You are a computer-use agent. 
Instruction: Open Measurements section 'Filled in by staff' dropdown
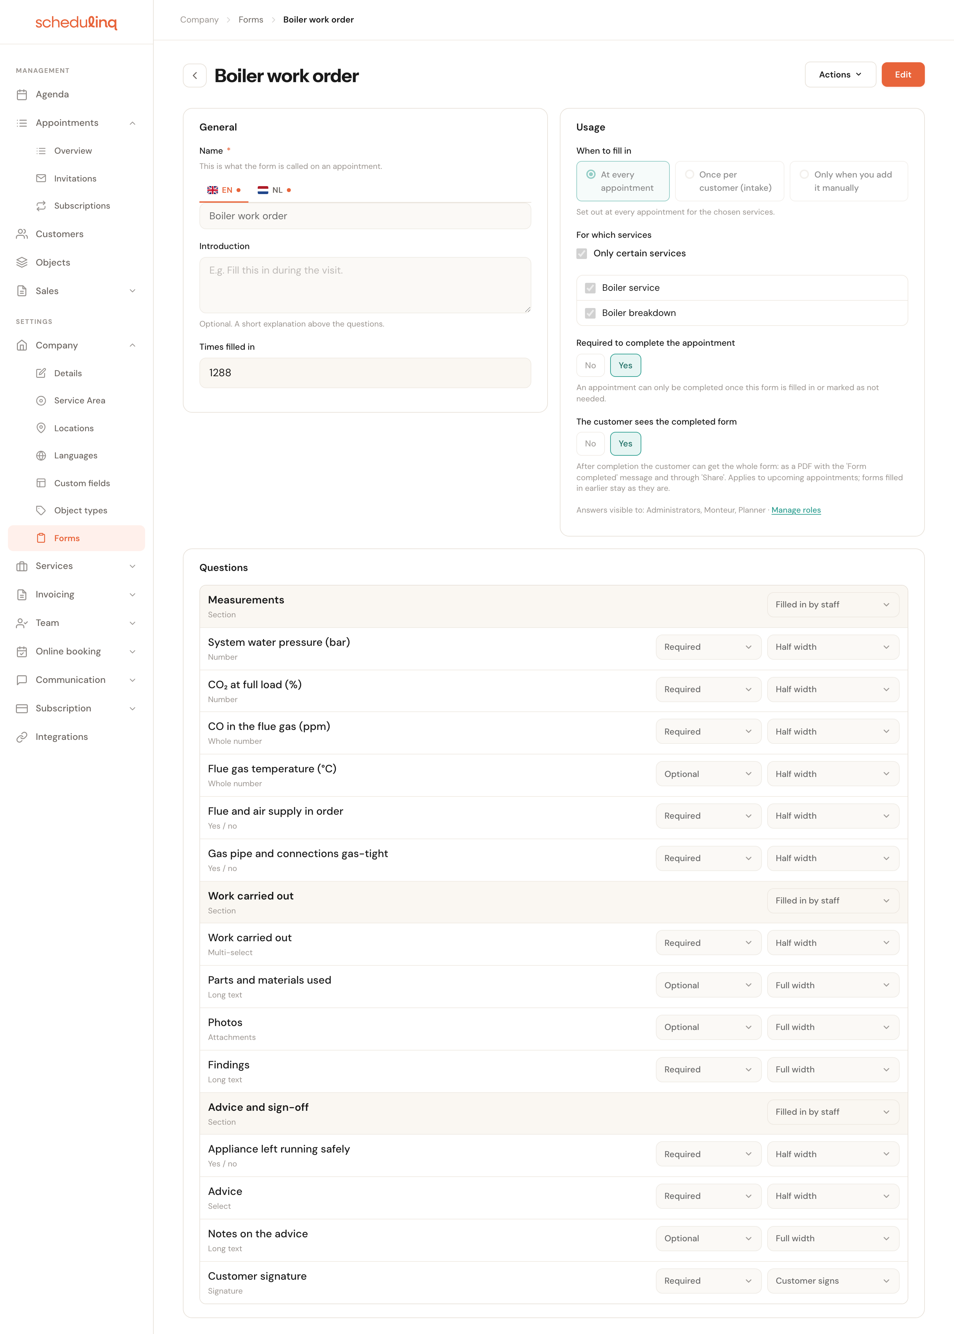[x=833, y=605]
